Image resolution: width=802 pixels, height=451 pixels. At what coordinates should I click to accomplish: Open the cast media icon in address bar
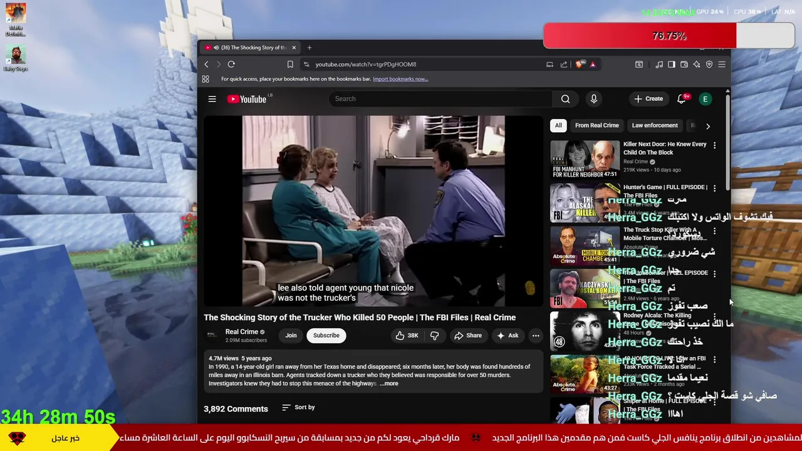549,65
